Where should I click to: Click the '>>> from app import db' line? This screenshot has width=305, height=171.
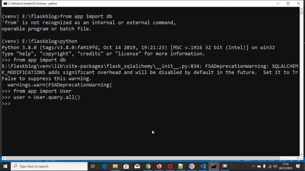click(x=34, y=60)
